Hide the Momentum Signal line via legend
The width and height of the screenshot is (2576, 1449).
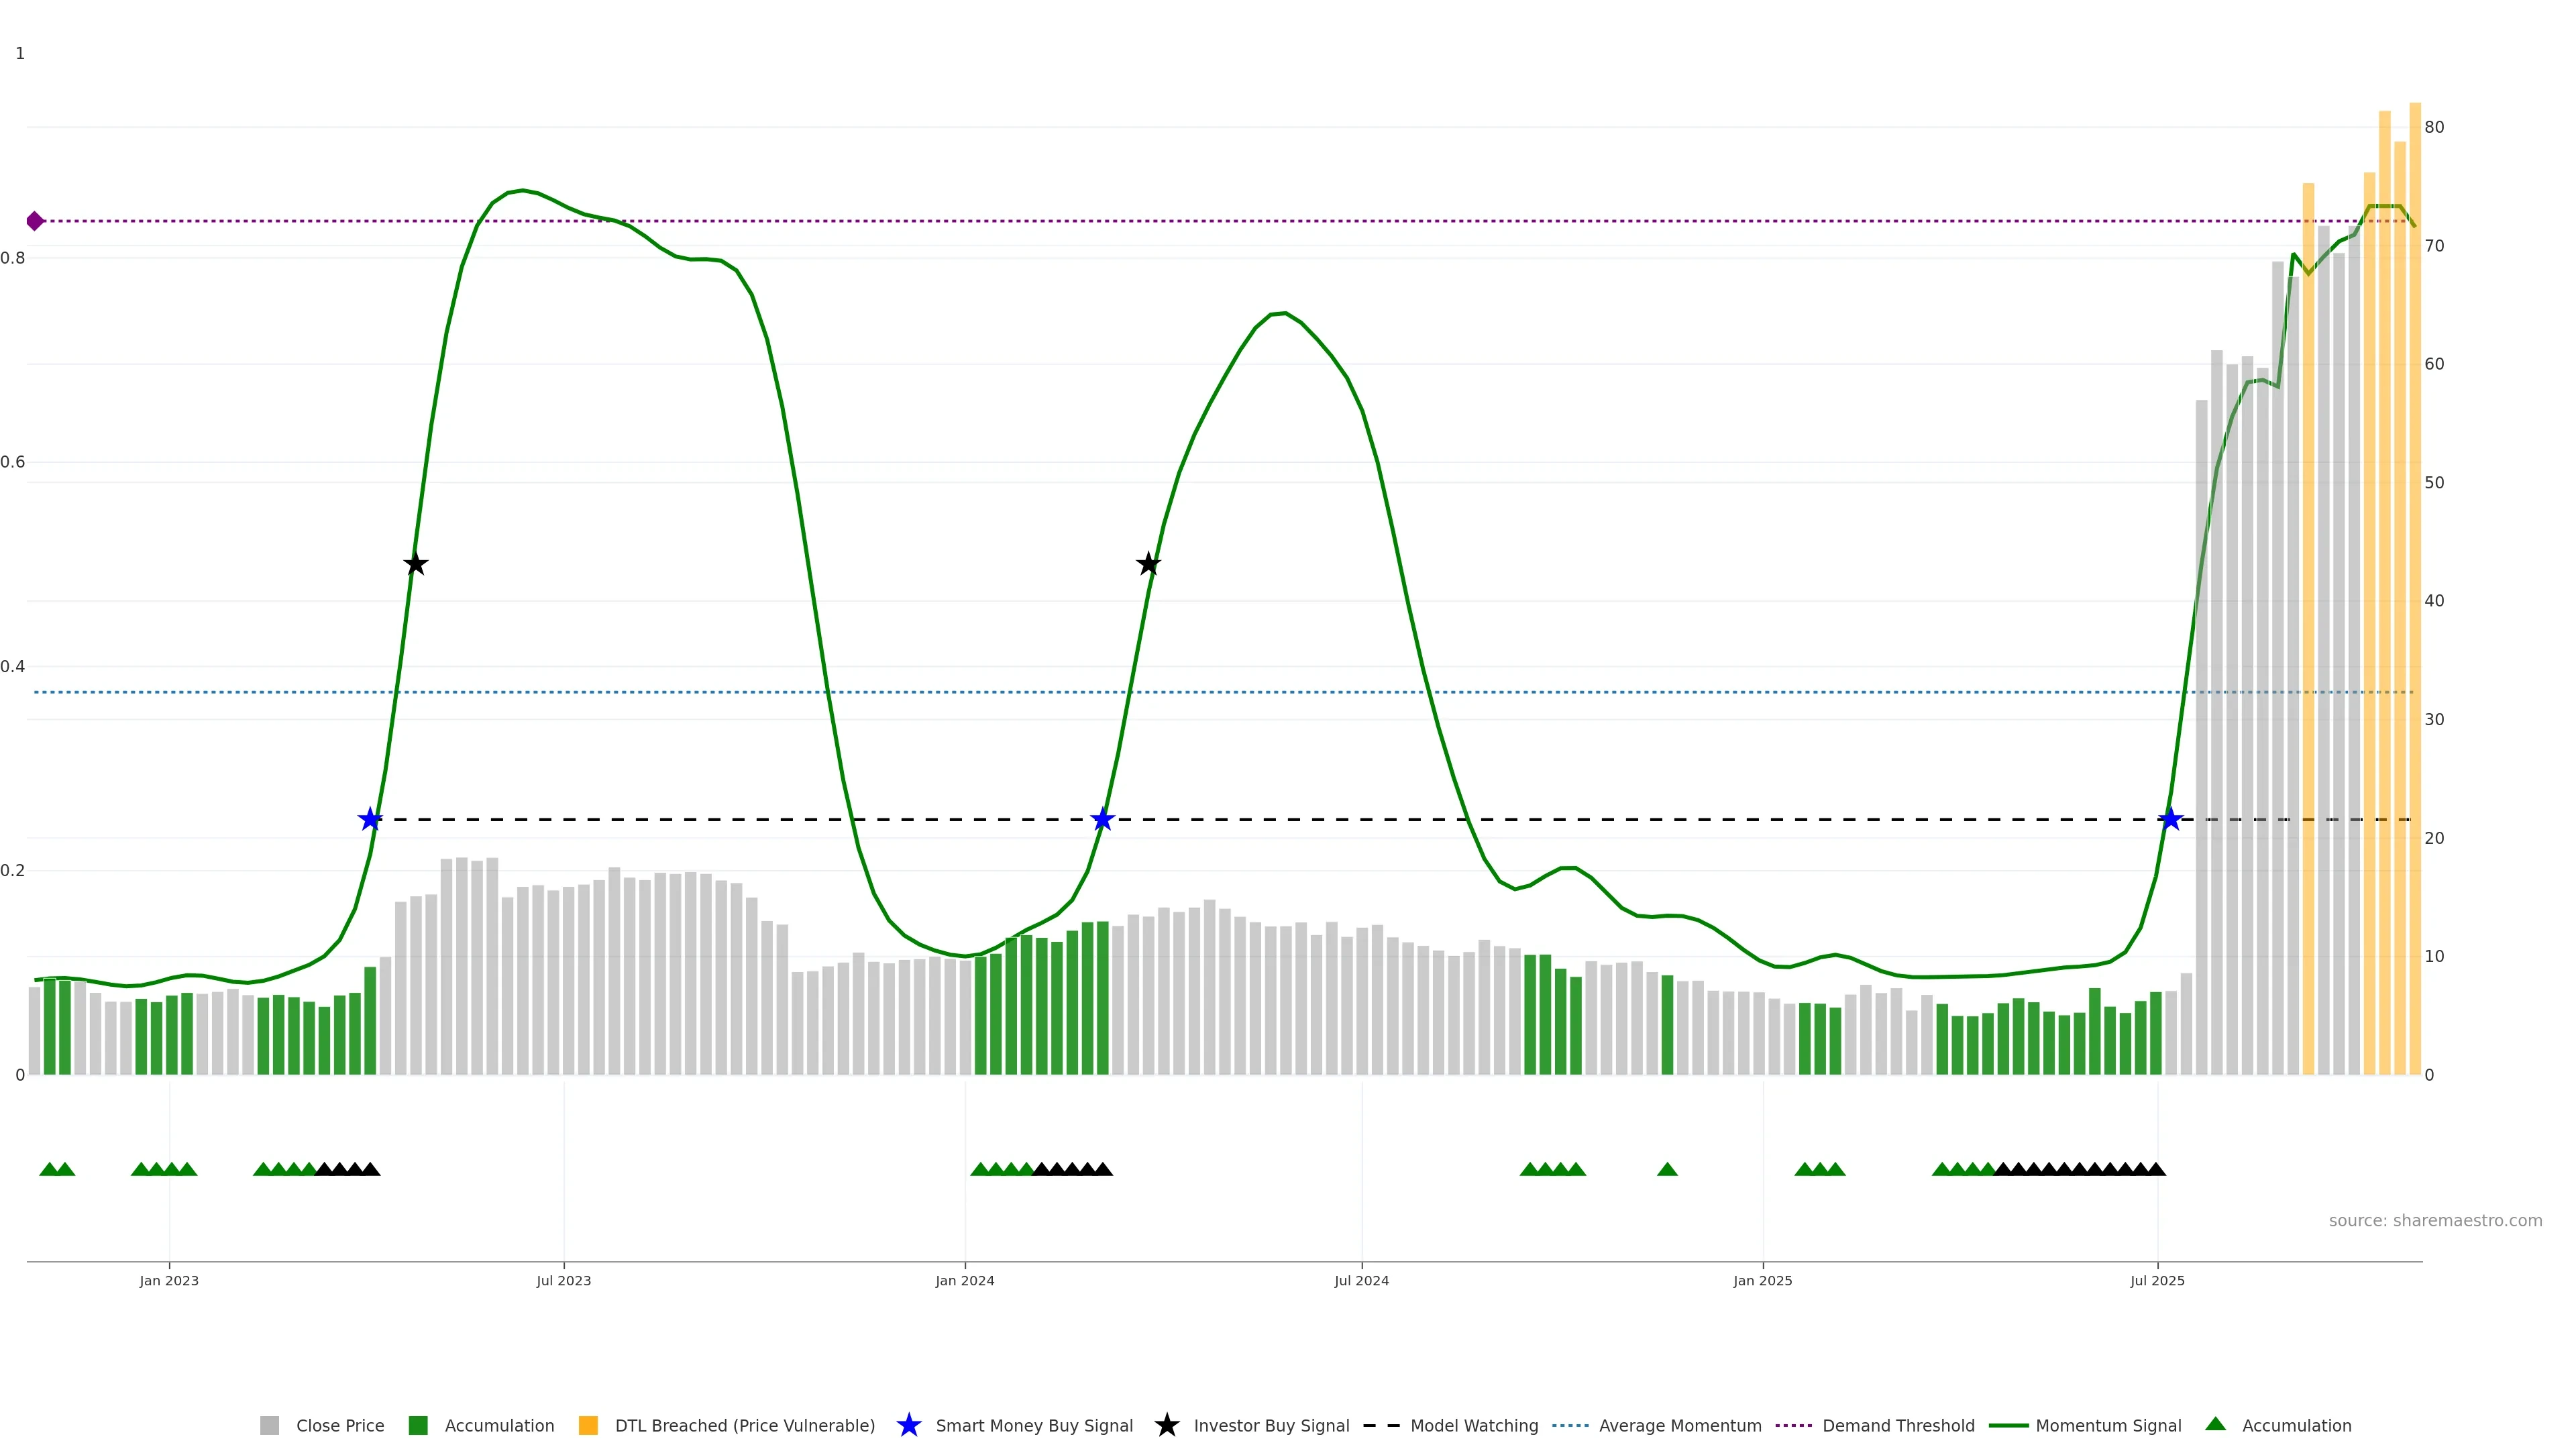(2108, 1425)
